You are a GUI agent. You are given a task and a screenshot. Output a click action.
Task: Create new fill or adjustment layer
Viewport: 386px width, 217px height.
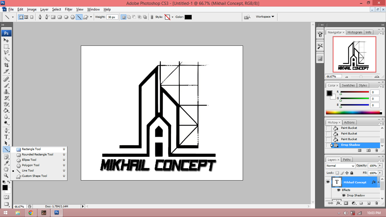[353, 203]
